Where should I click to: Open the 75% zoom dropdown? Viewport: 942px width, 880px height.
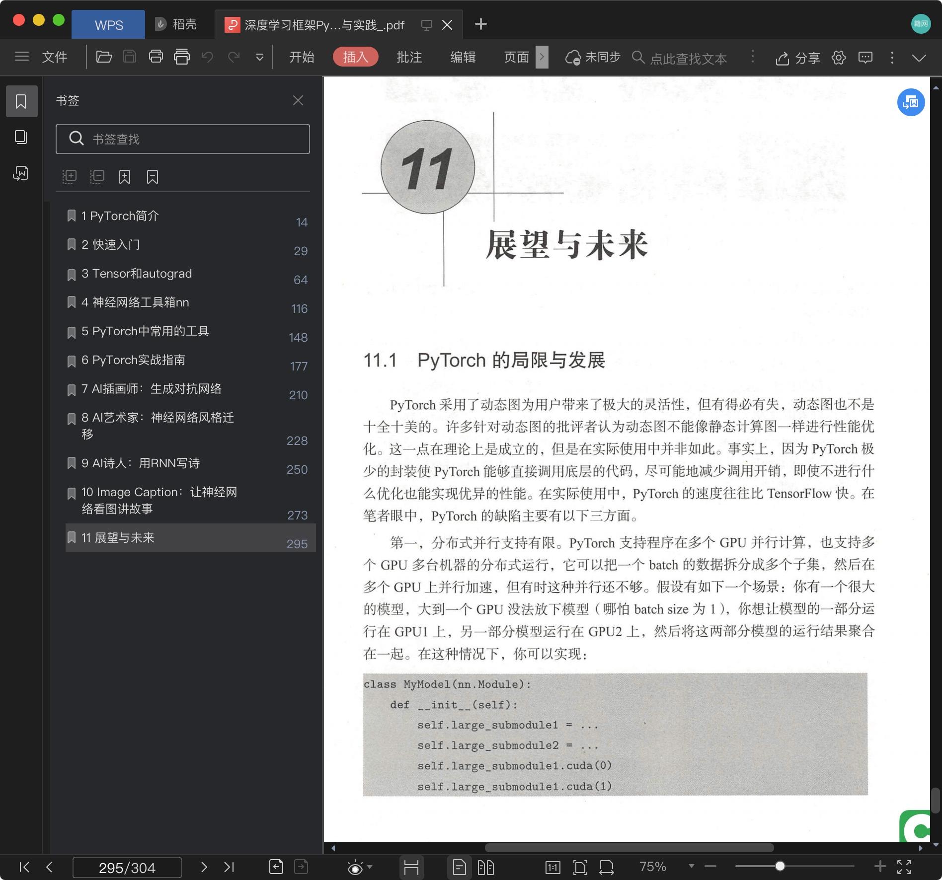[x=691, y=867]
